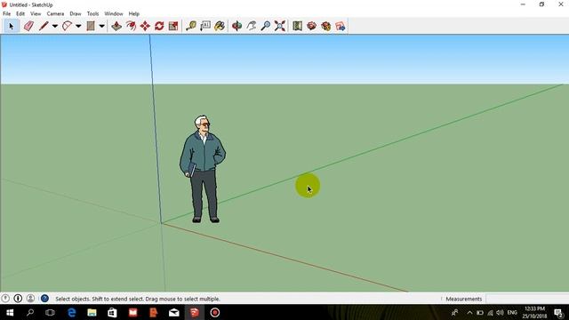
Task: Open the Tools menu
Action: point(92,14)
